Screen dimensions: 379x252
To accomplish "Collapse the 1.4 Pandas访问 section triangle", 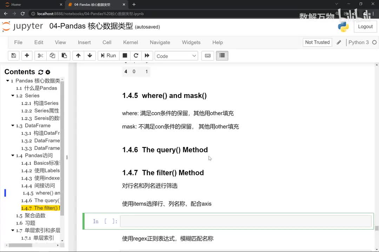I will (13, 155).
